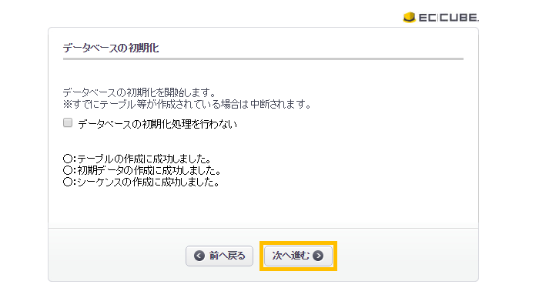Click the 初期データの作成に成功しました message
Image resolution: width=539 pixels, height=308 pixels.
tap(149, 170)
